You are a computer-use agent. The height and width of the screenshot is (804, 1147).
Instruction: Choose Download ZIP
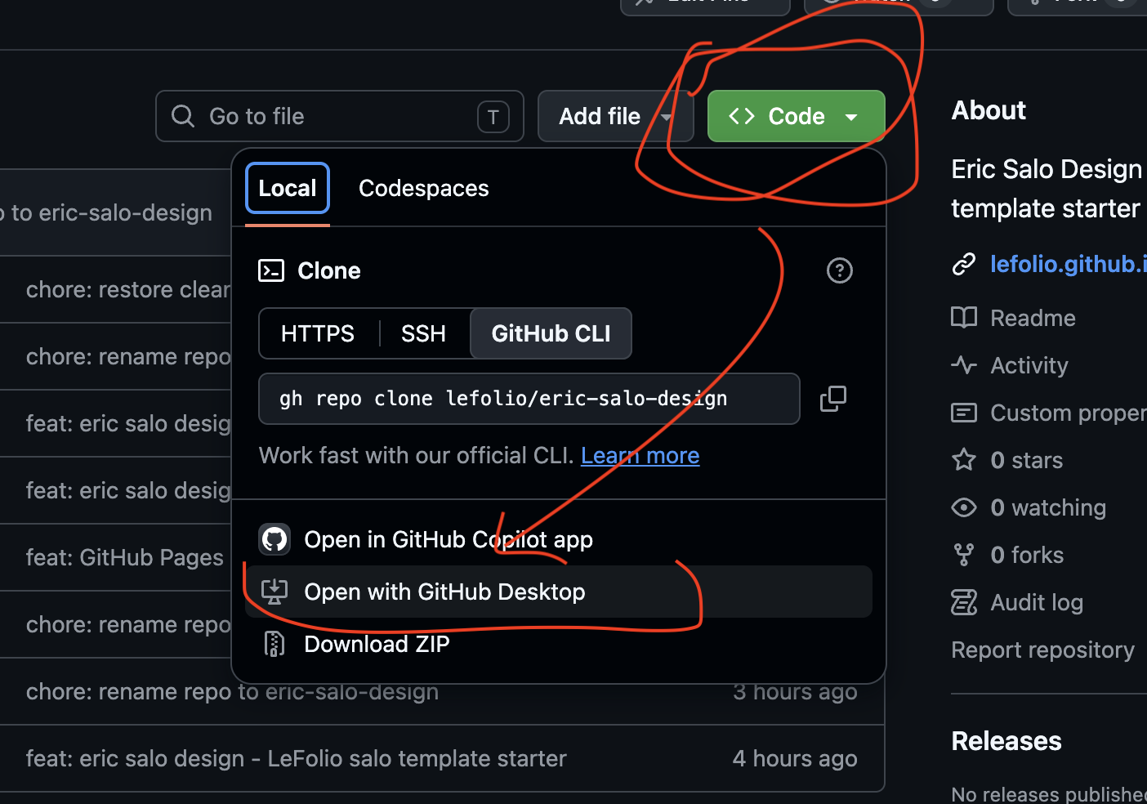click(x=559, y=644)
